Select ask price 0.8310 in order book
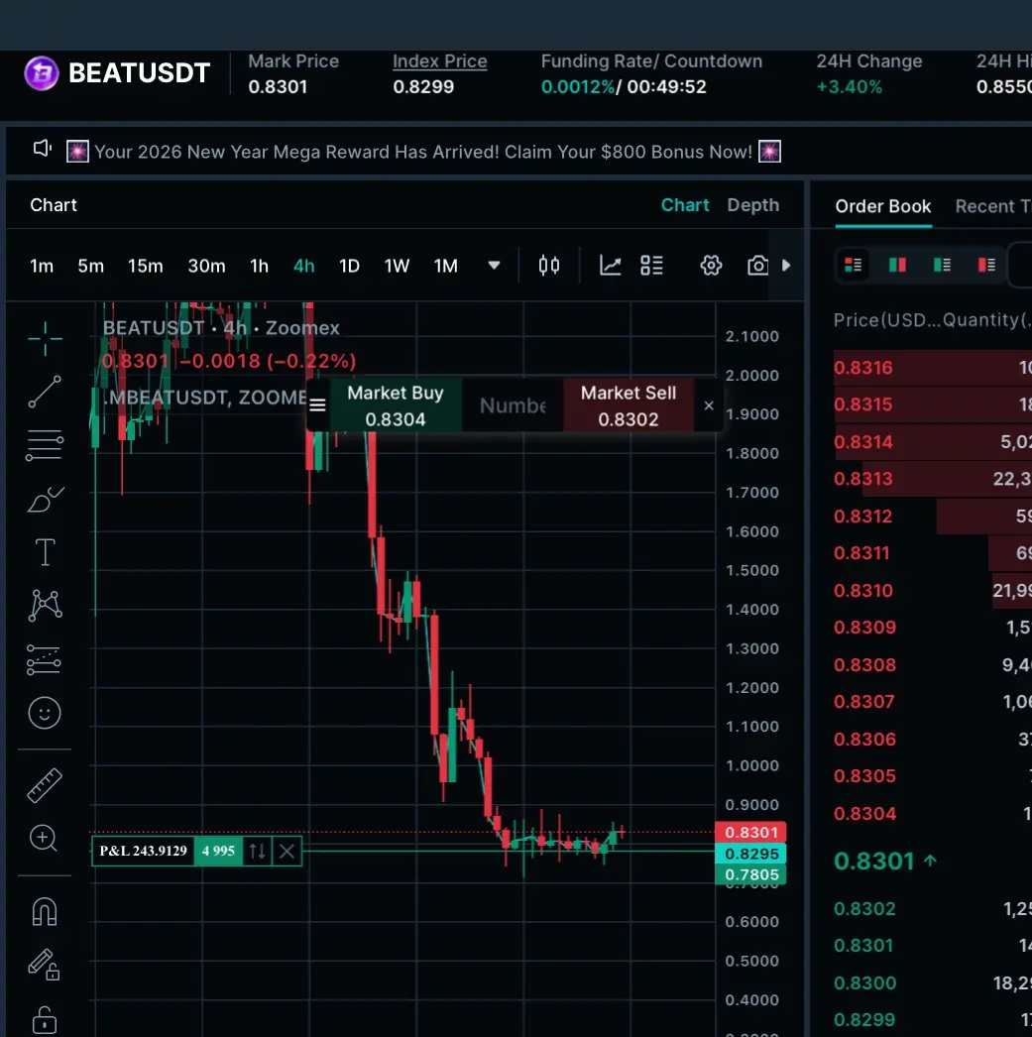 pos(862,591)
